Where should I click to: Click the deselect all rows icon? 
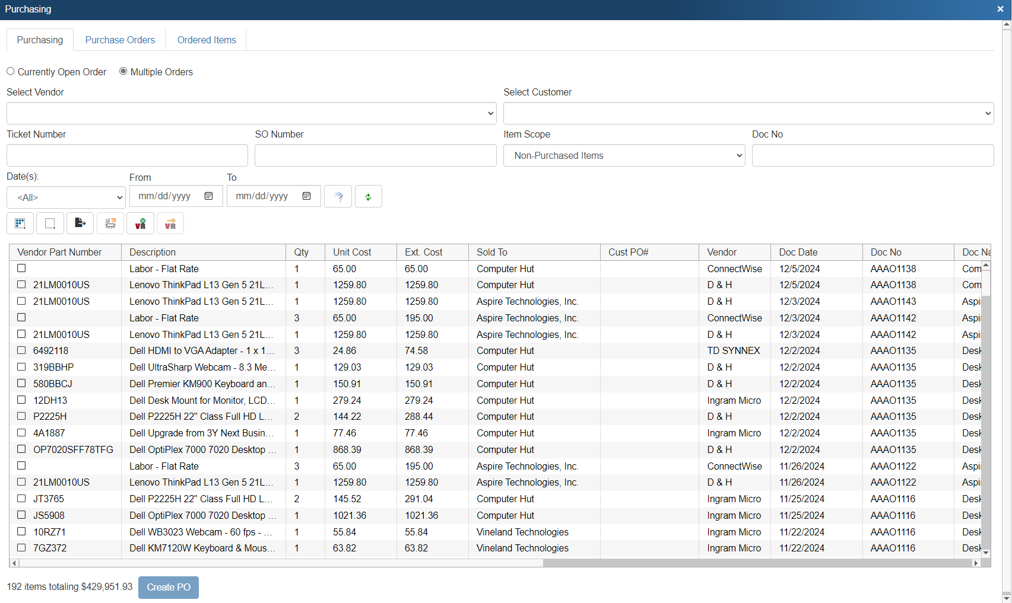tap(50, 224)
